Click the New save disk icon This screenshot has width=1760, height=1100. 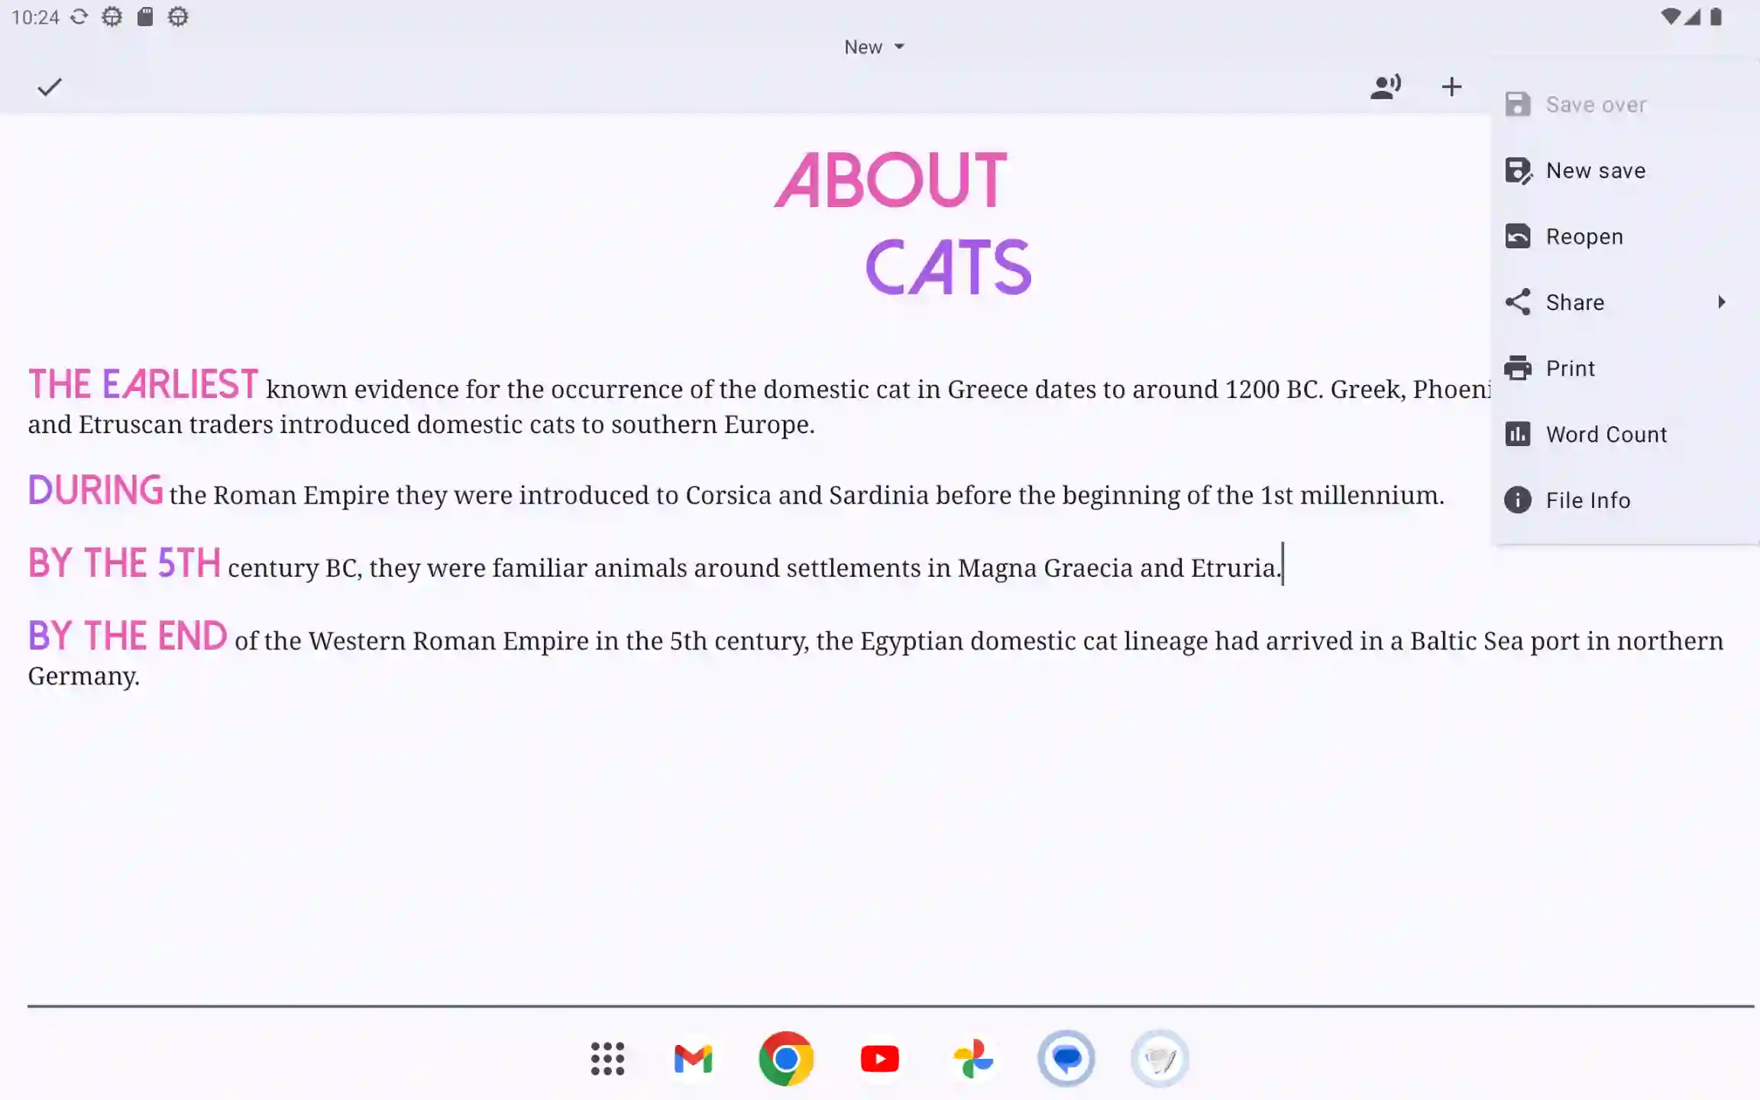[x=1518, y=171]
